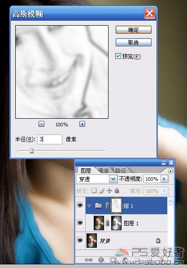The height and width of the screenshot is (268, 187).
Task: Open the layers panel flyout menu arrow
Action: pos(170,171)
